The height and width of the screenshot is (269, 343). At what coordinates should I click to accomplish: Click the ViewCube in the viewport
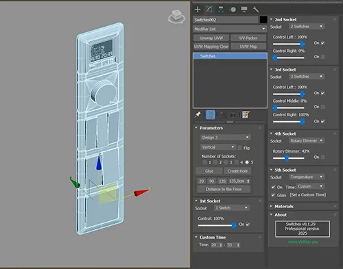click(176, 17)
